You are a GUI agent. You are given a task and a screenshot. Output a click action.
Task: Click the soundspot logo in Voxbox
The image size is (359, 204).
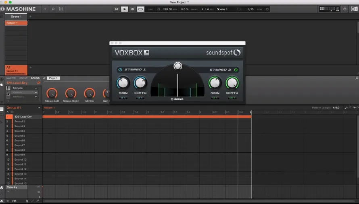[x=223, y=53]
